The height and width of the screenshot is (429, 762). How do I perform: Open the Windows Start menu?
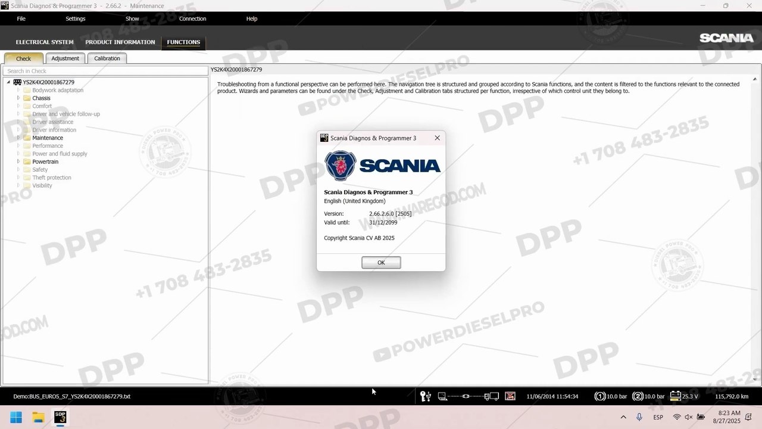(16, 417)
